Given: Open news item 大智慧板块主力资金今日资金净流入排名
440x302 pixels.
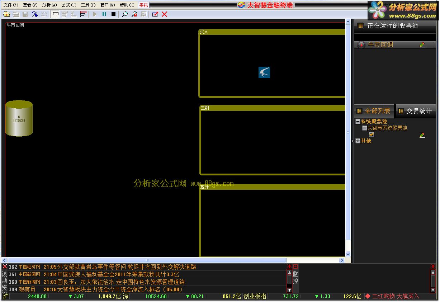Looking at the screenshot, I should point(120,289).
